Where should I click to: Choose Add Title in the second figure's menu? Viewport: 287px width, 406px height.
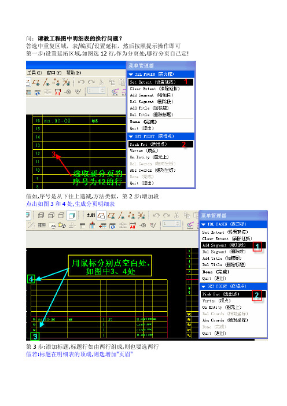222,258
